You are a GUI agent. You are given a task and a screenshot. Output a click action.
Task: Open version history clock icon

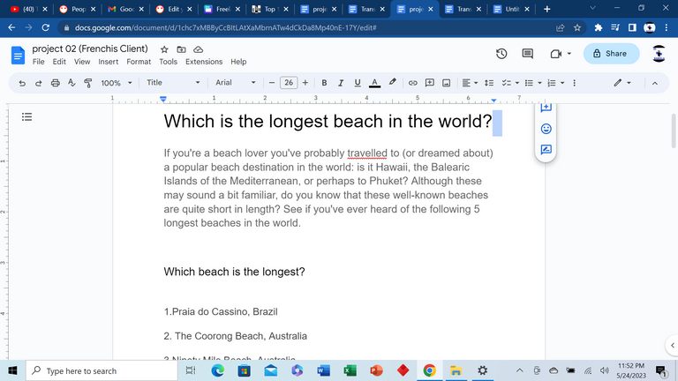coord(501,54)
